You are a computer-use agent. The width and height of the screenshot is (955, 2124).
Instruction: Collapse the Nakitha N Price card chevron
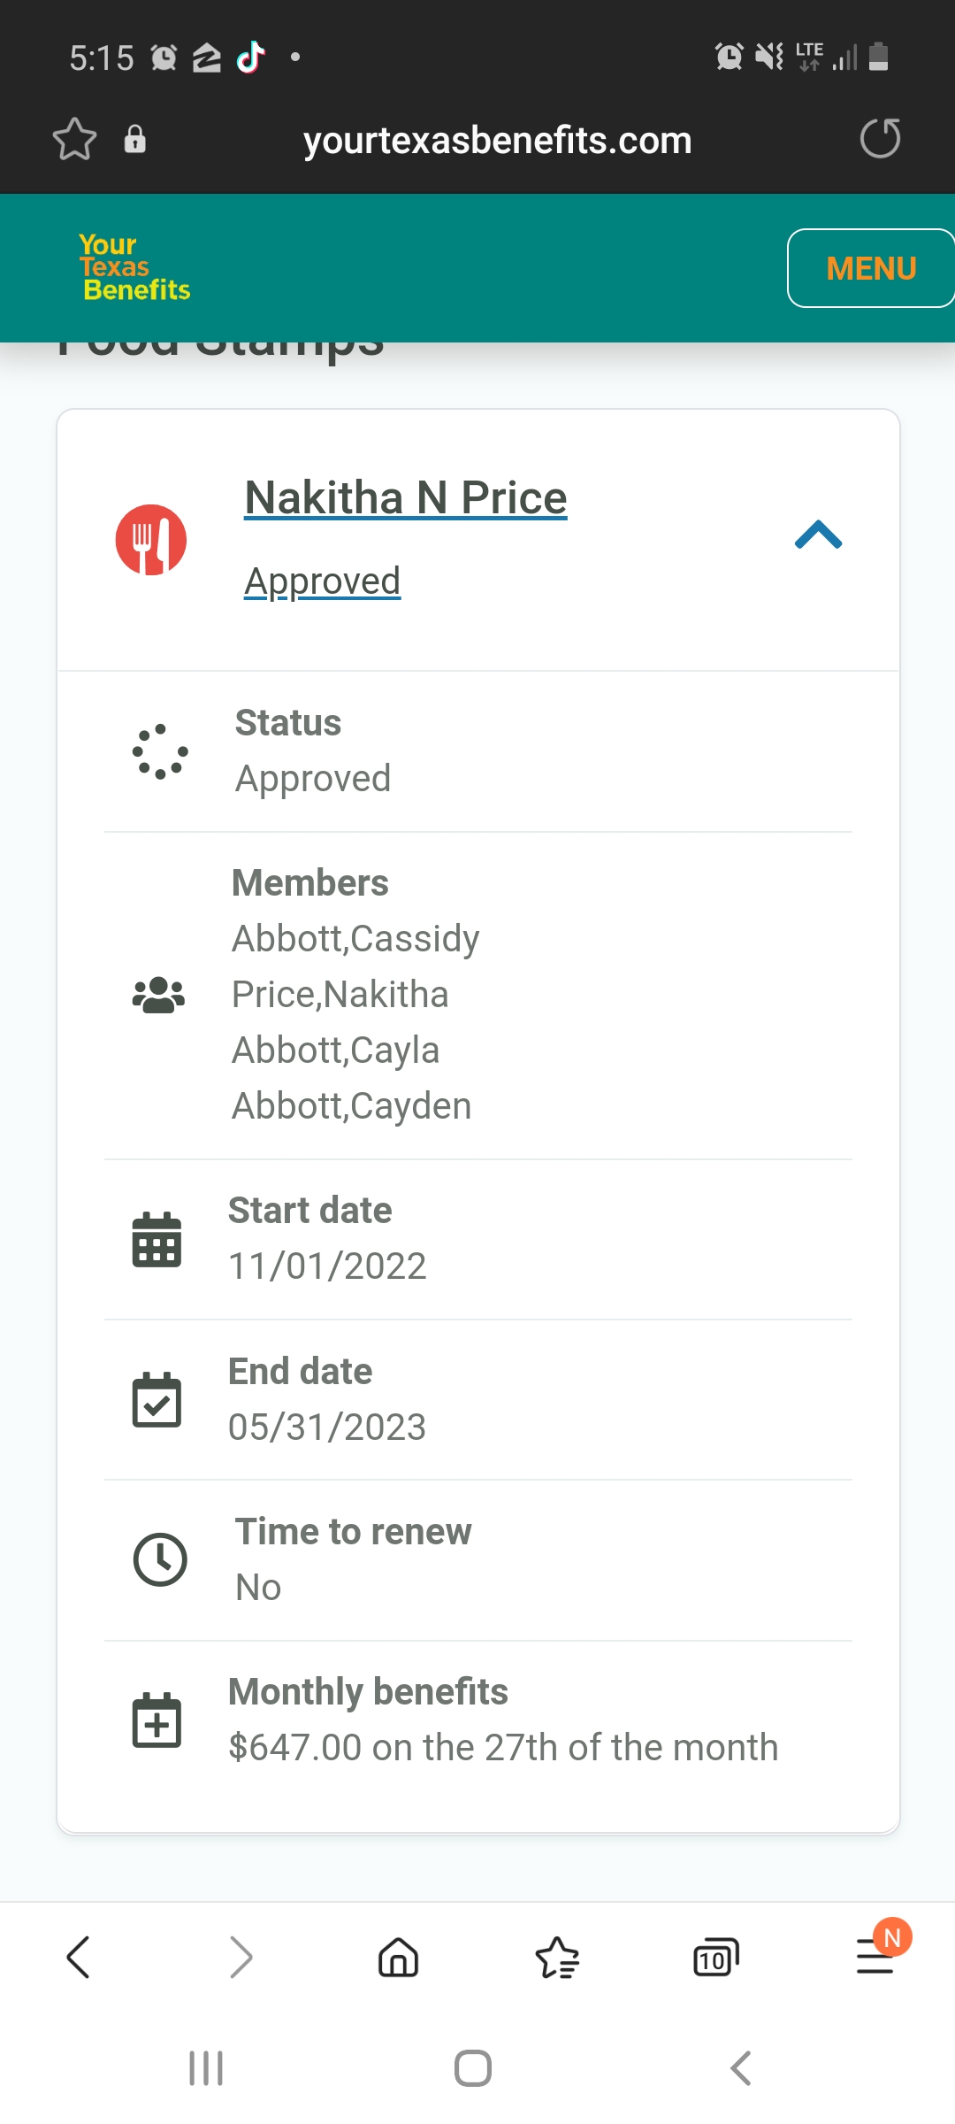[818, 535]
